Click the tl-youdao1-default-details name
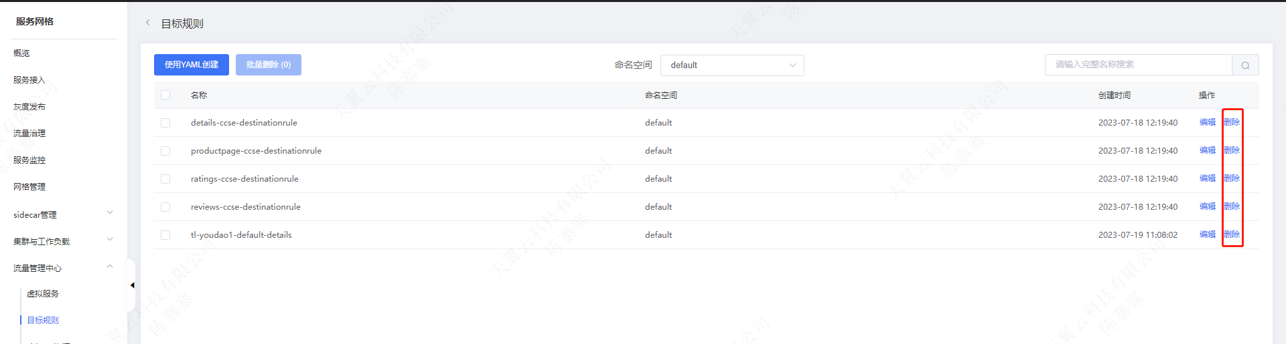Screen dimensions: 1286x344 pyautogui.click(x=241, y=235)
